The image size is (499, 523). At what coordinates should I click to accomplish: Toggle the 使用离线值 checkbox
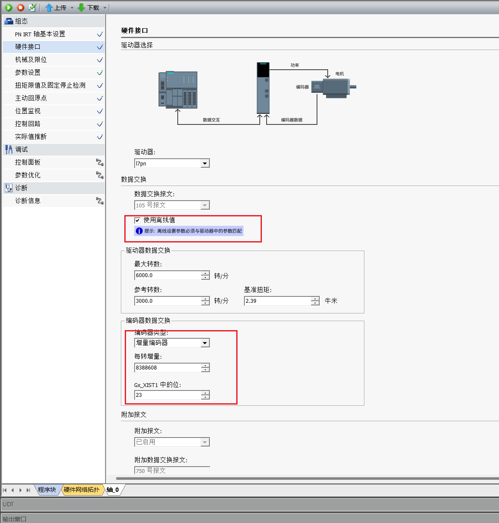point(138,220)
